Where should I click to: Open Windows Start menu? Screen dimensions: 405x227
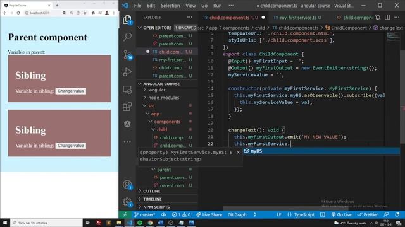(5, 223)
